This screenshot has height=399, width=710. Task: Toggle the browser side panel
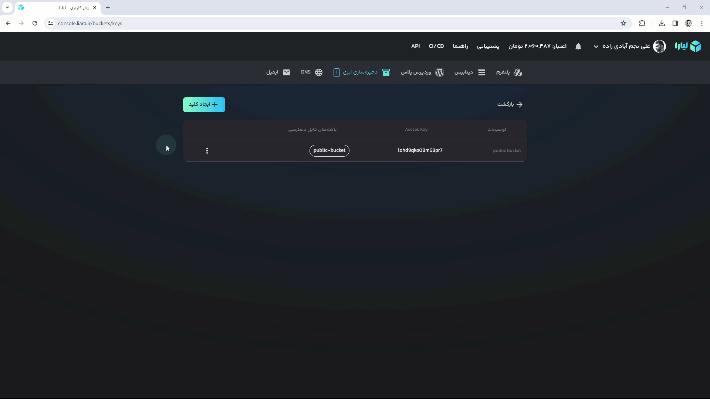point(675,23)
